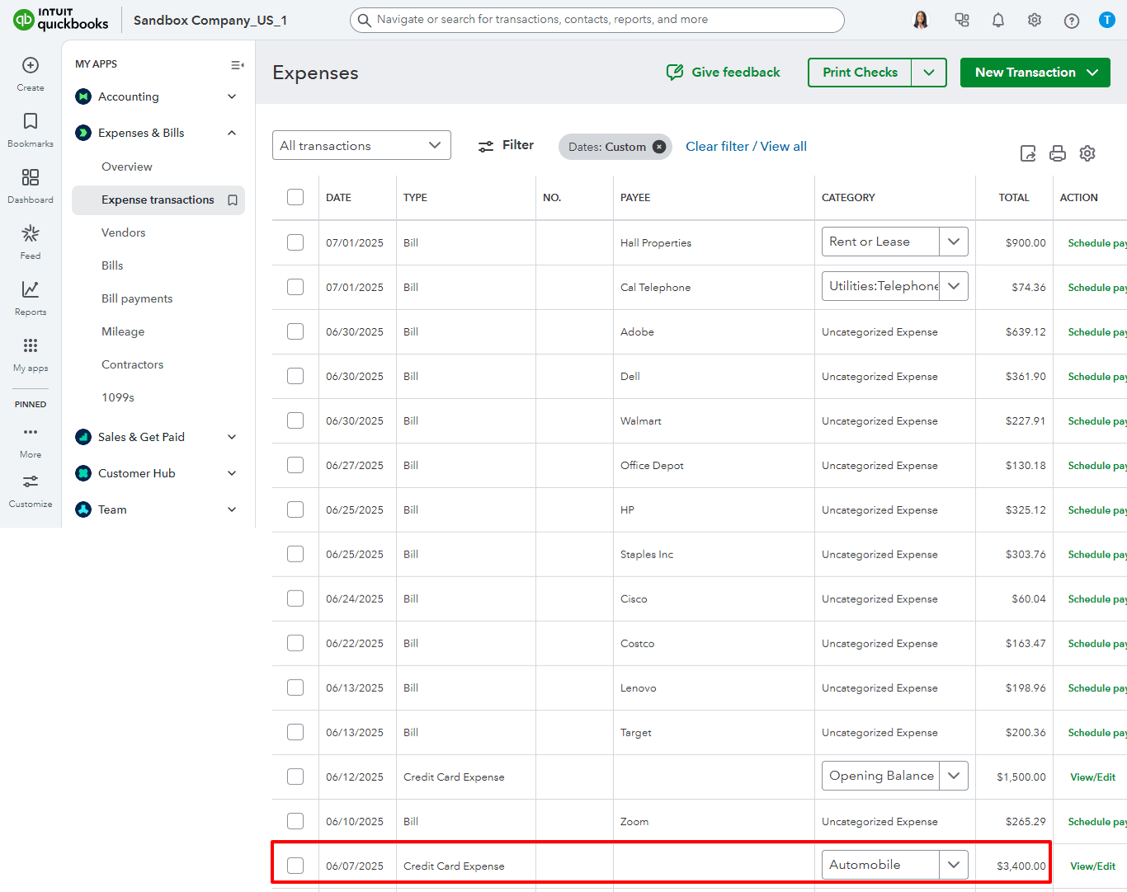Open the export icon above the transactions table
This screenshot has width=1127, height=892.
point(1027,153)
